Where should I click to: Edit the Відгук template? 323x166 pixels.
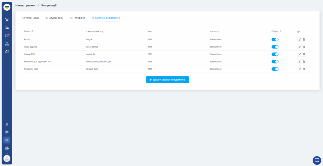[x=300, y=39]
